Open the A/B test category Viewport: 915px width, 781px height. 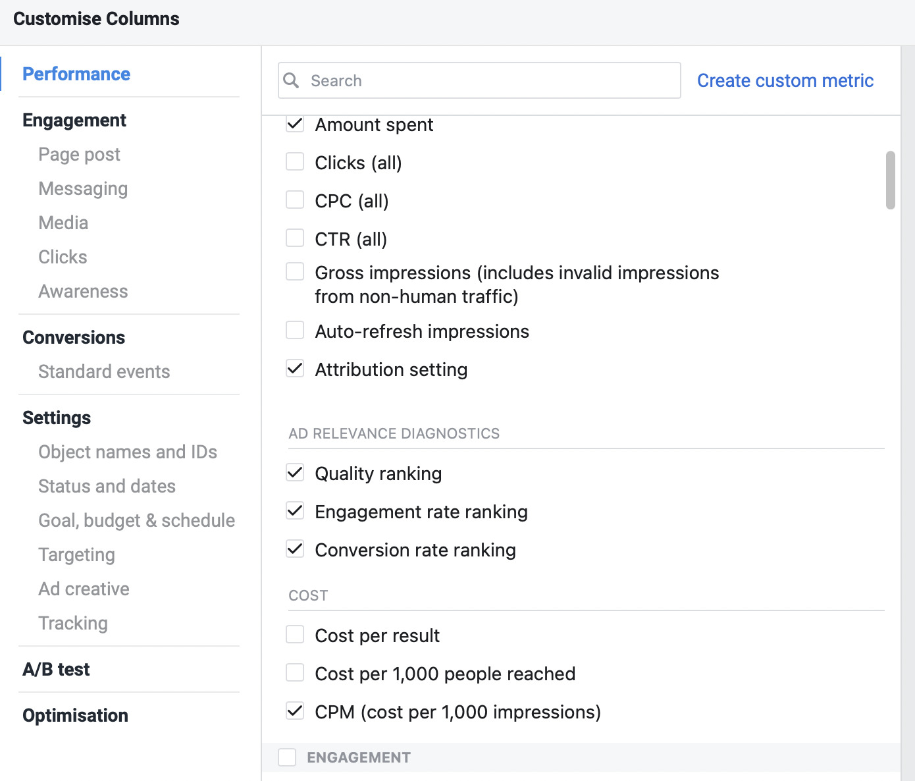pos(56,669)
